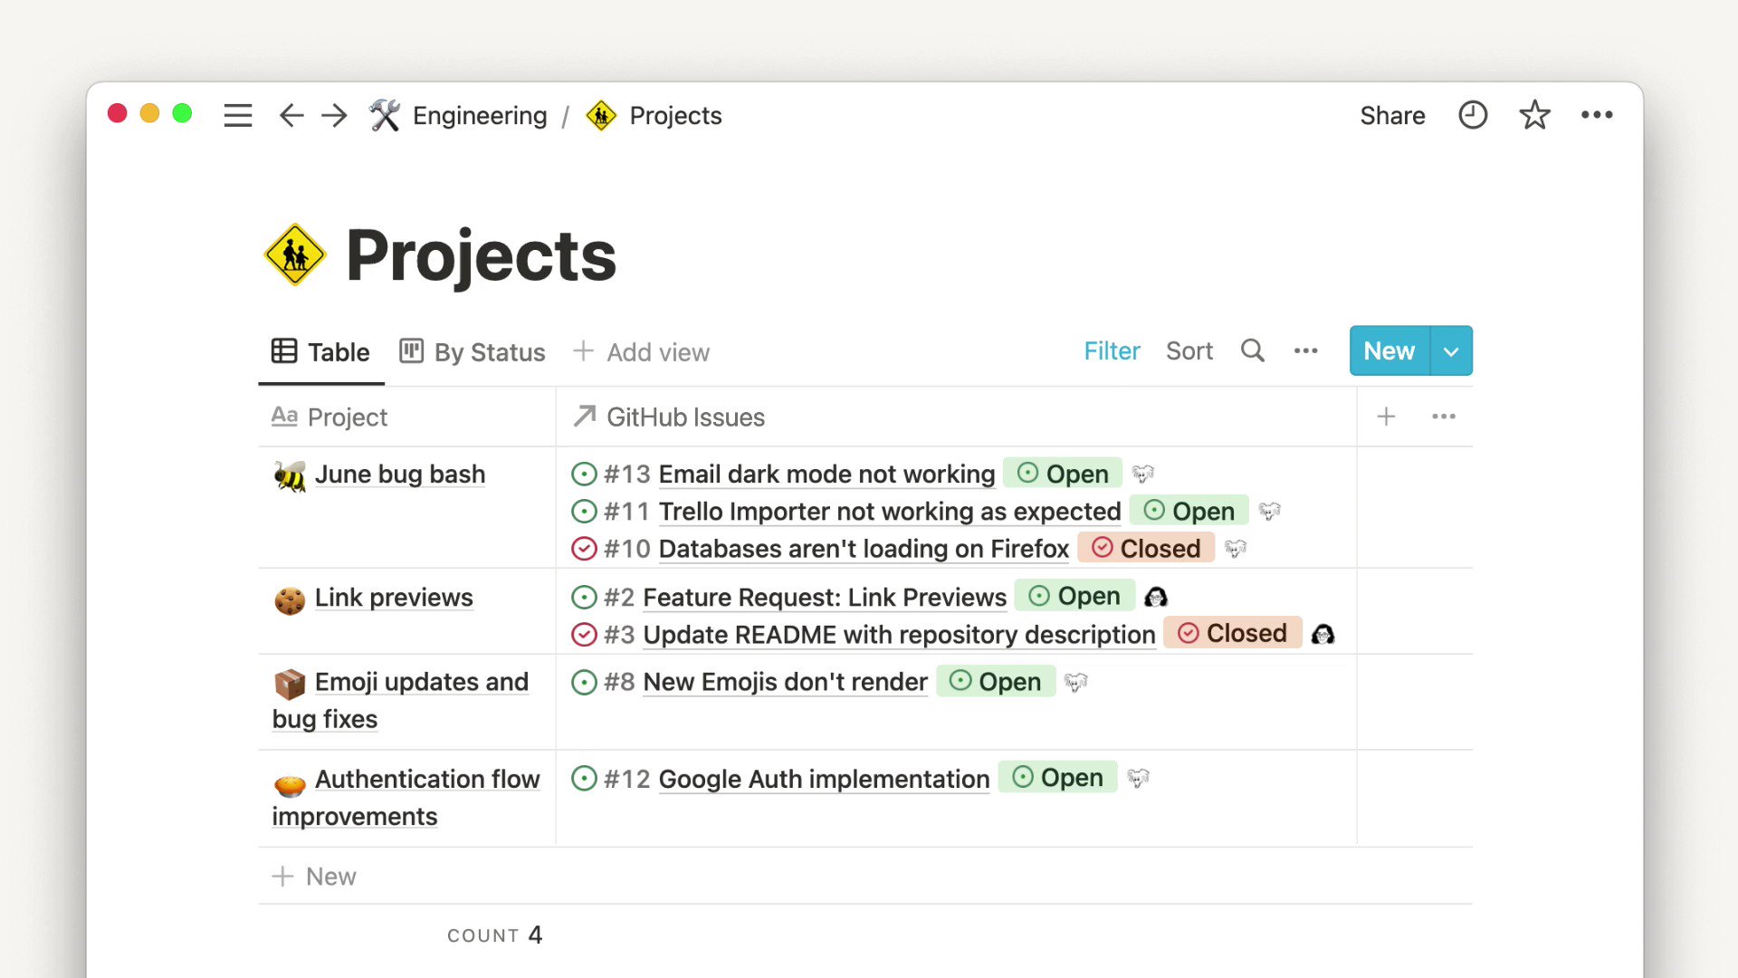Click the Engineering tools emoji icon
The width and height of the screenshot is (1738, 978).
pos(385,116)
